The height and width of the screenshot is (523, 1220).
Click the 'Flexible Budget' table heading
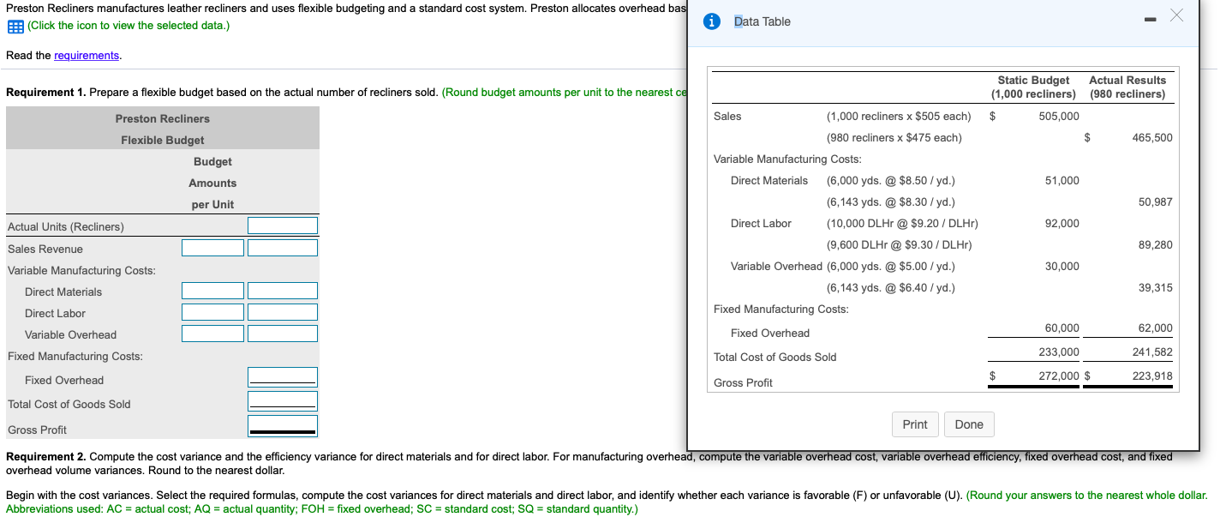[x=163, y=140]
